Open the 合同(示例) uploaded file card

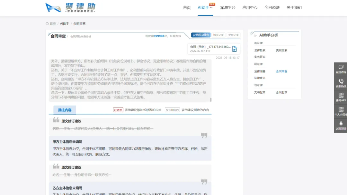[x=214, y=48]
